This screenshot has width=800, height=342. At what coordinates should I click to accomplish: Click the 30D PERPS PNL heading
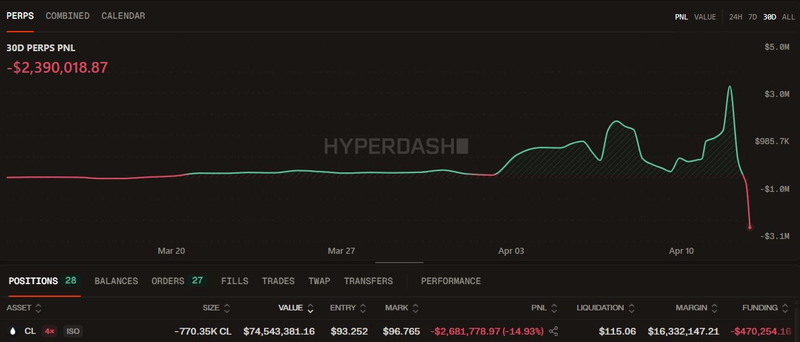(x=41, y=48)
